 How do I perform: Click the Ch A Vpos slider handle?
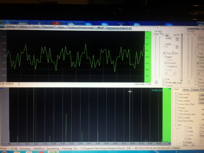point(156,58)
